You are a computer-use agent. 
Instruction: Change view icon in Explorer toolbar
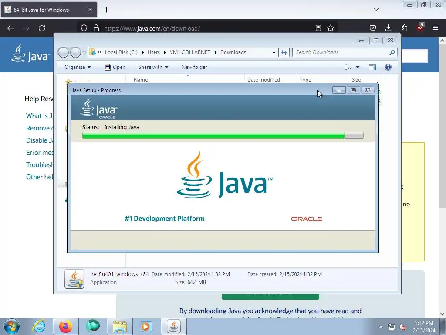tap(348, 67)
